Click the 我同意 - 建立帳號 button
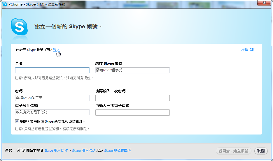The height and width of the screenshot is (161, 273). (233, 151)
